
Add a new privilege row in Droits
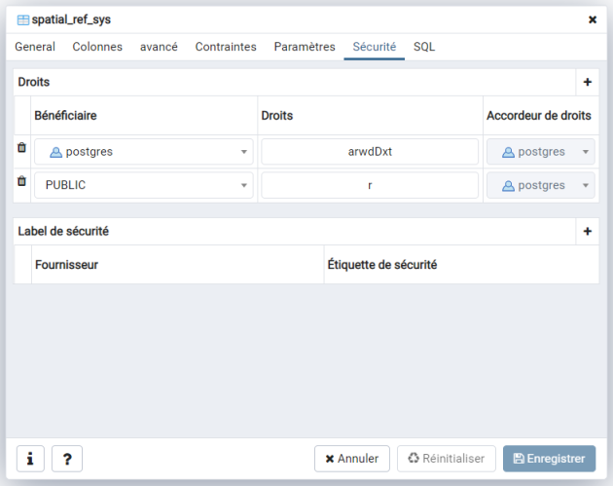[x=587, y=83]
